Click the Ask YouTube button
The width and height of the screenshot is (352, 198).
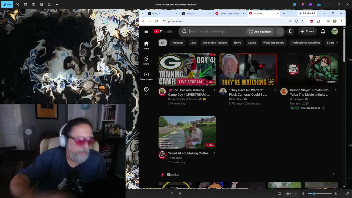pyautogui.click(x=260, y=32)
